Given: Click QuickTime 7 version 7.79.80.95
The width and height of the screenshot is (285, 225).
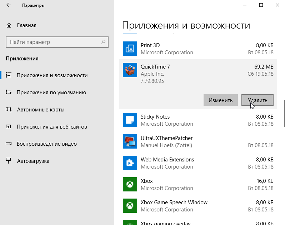Looking at the screenshot, I should pyautogui.click(x=152, y=81).
